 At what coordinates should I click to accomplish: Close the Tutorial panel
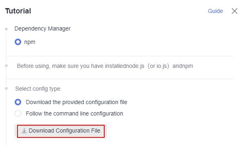[235, 11]
